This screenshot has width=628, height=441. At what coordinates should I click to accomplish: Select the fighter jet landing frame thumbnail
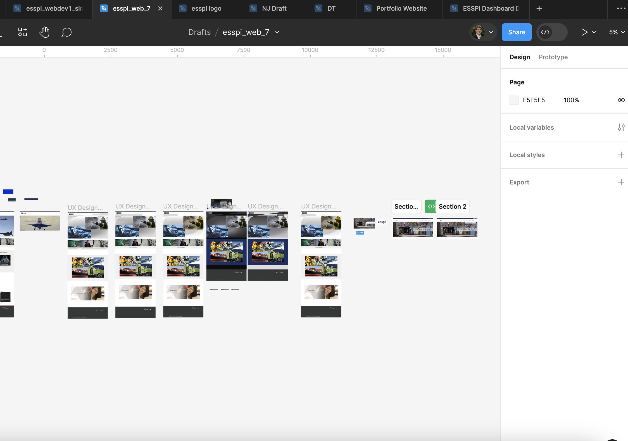point(40,221)
